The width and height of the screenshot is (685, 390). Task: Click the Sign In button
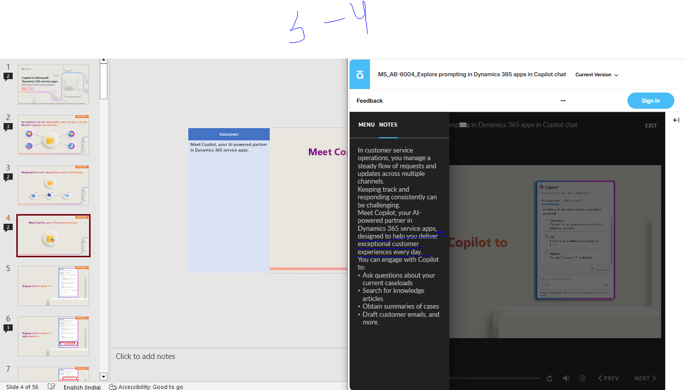[x=650, y=100]
